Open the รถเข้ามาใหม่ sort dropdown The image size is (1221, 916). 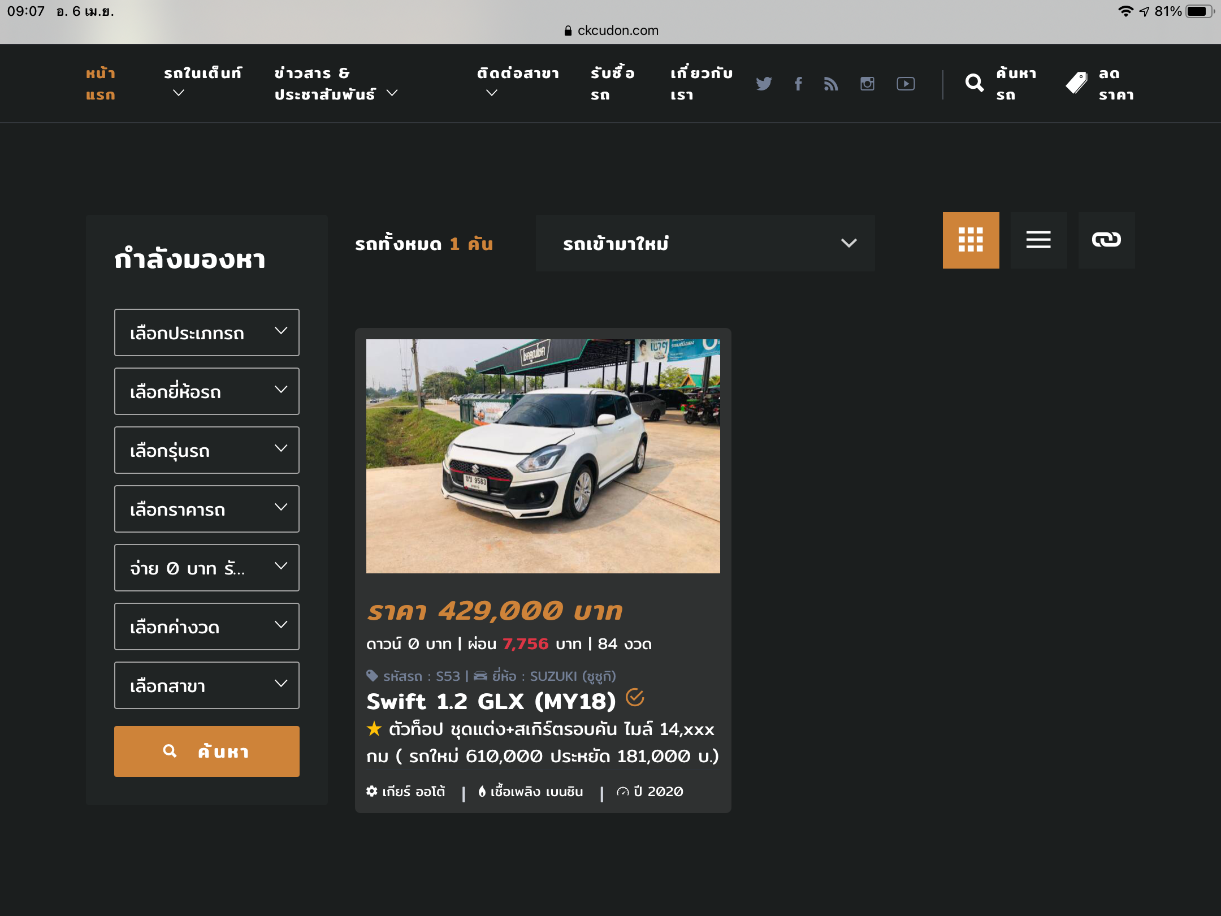pos(705,243)
